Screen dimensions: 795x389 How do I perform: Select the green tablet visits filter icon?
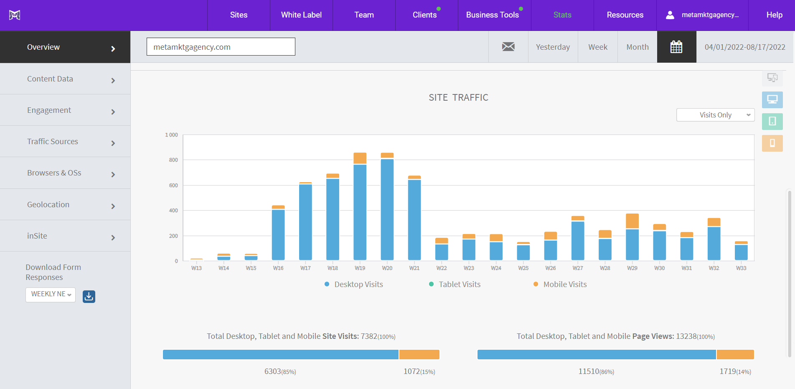tap(772, 122)
